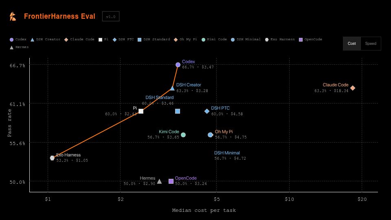Click the '61.1%' y-axis tick label

pos(17,104)
